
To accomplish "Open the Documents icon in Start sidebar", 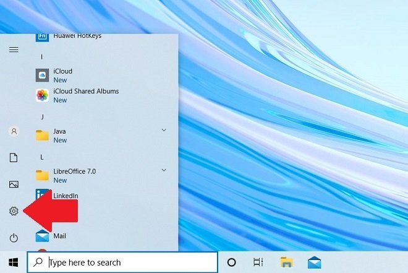I will (14, 158).
